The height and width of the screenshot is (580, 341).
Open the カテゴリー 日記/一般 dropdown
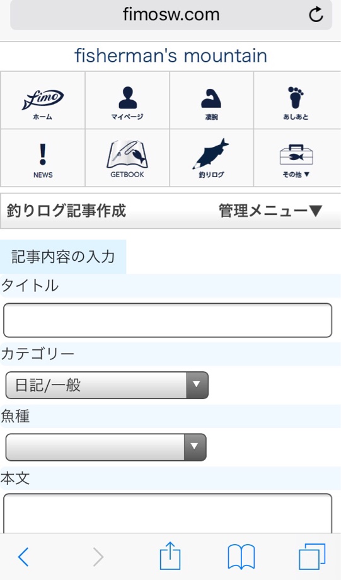point(107,385)
